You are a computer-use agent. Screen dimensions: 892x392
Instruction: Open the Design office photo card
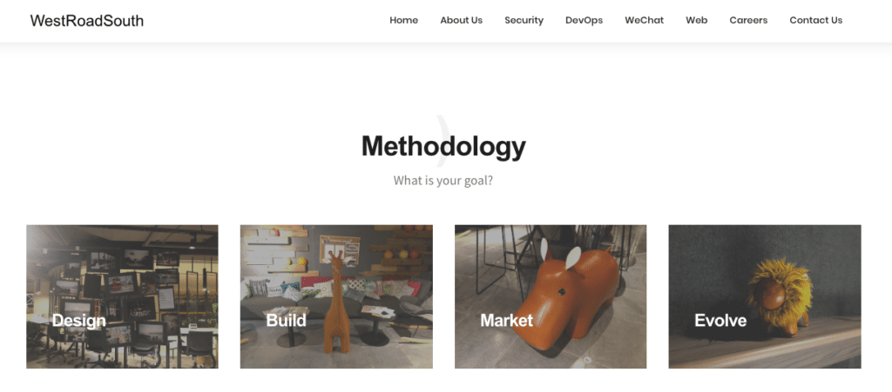122,296
